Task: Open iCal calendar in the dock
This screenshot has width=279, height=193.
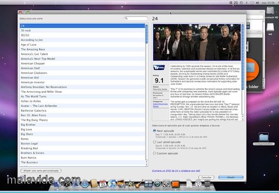Action: [103, 184]
